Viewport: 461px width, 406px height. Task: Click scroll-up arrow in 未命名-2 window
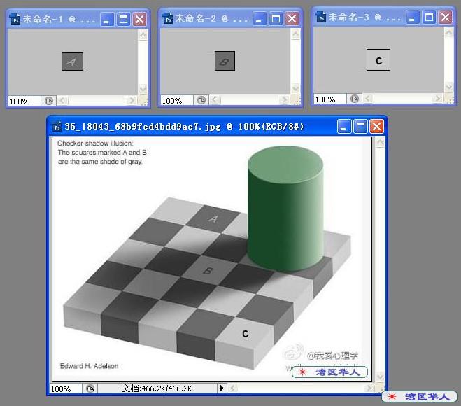296,34
